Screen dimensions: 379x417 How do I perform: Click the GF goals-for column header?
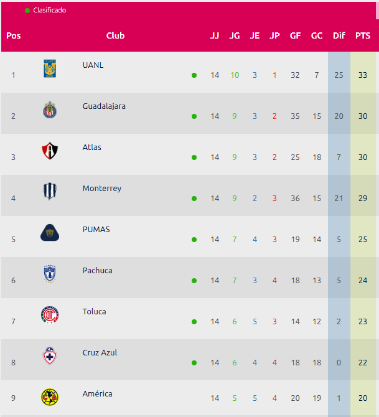pyautogui.click(x=295, y=35)
